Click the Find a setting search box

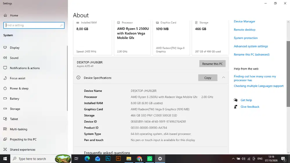tap(34, 25)
